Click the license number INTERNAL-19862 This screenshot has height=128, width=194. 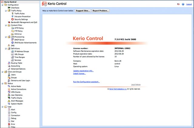122,48
